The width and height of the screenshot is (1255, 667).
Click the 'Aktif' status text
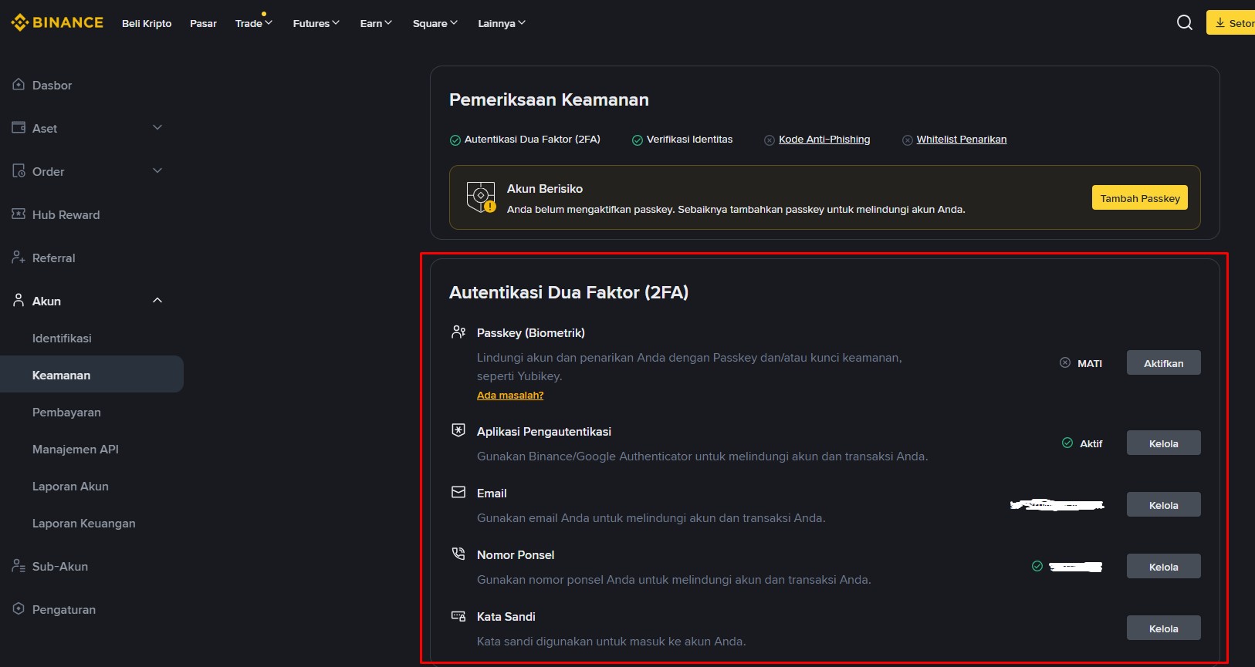point(1091,443)
